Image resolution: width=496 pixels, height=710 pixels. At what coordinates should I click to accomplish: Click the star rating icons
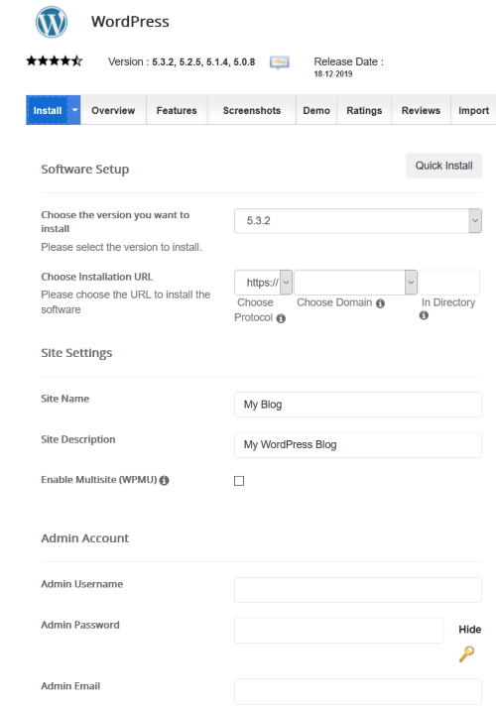coord(54,60)
